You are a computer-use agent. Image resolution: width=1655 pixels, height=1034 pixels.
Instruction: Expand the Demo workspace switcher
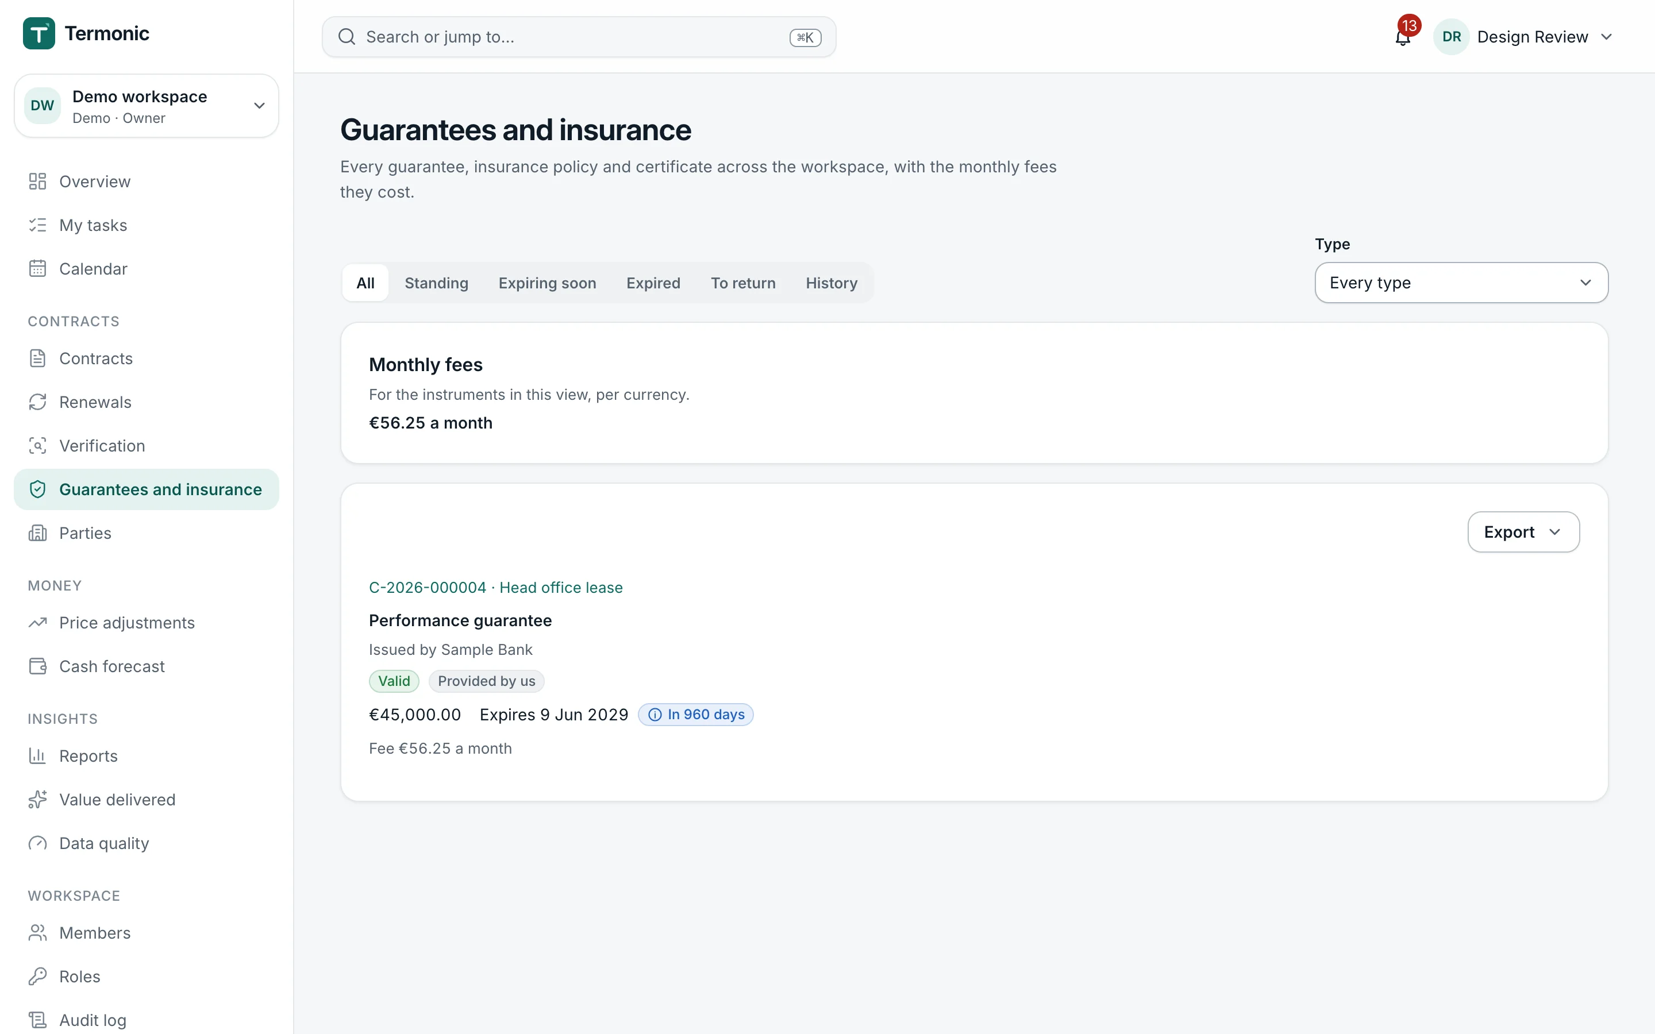tap(147, 106)
